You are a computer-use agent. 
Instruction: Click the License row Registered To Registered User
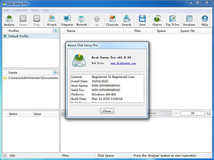pos(107,77)
